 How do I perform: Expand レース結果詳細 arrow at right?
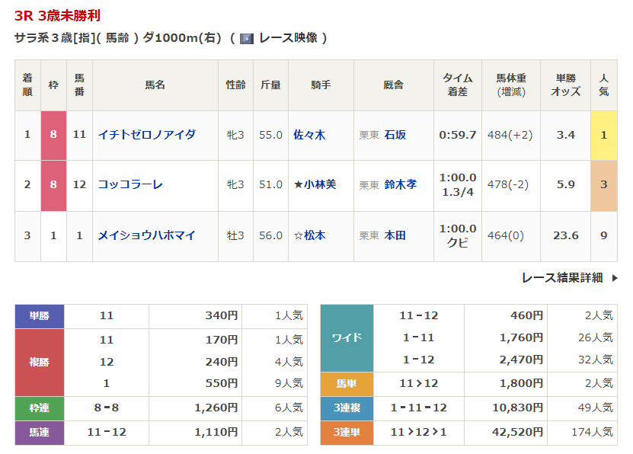click(615, 278)
